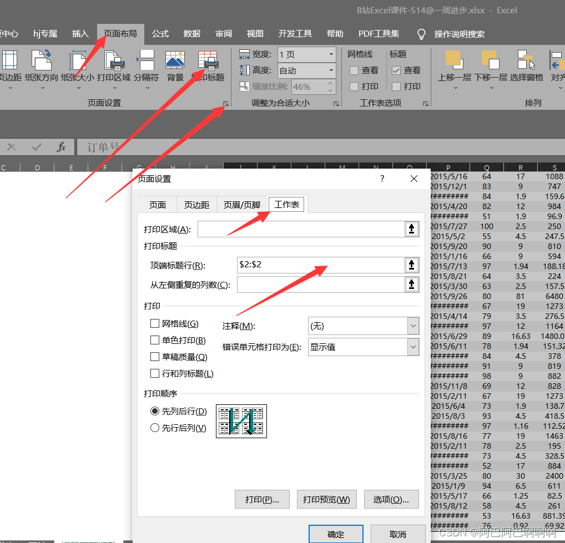Click the Cancel (取消) button
Viewport: 565px width, 543px height.
pos(398,534)
